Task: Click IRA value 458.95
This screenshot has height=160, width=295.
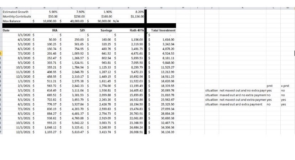Action: coord(44,77)
